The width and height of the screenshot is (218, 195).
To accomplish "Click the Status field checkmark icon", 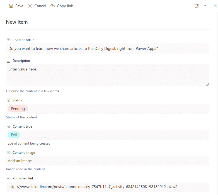I will [x=8, y=100].
